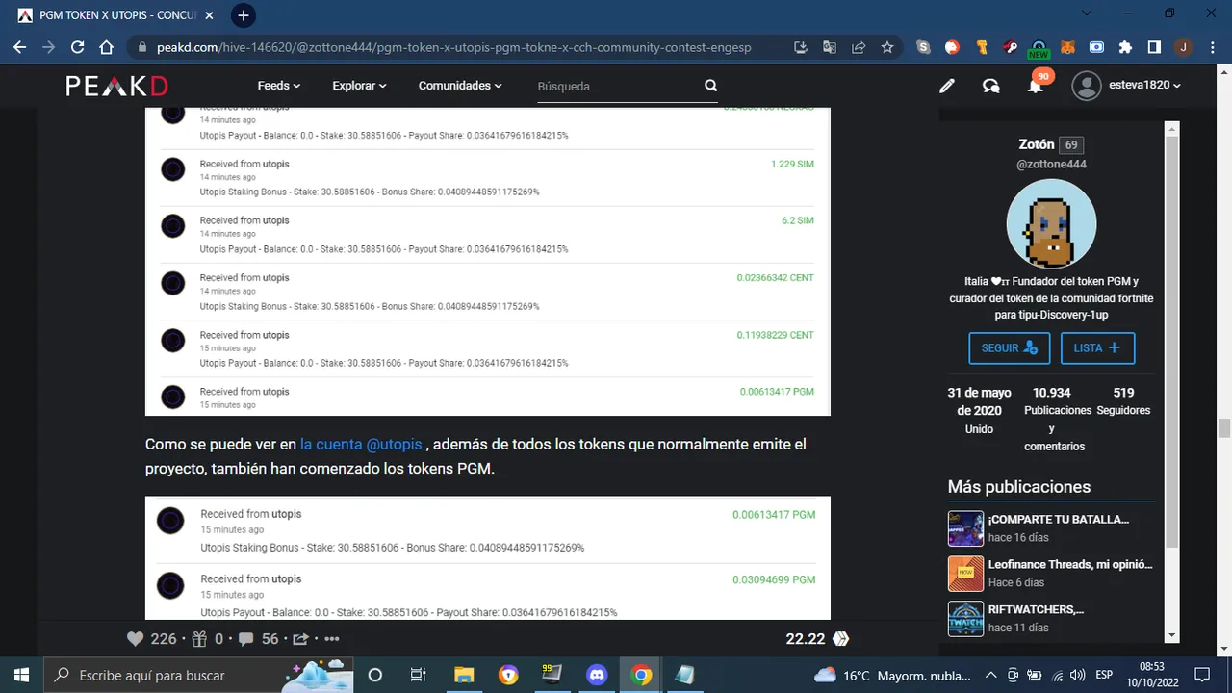This screenshot has width=1232, height=693.
Task: Like the post with heart icon
Action: tap(136, 638)
